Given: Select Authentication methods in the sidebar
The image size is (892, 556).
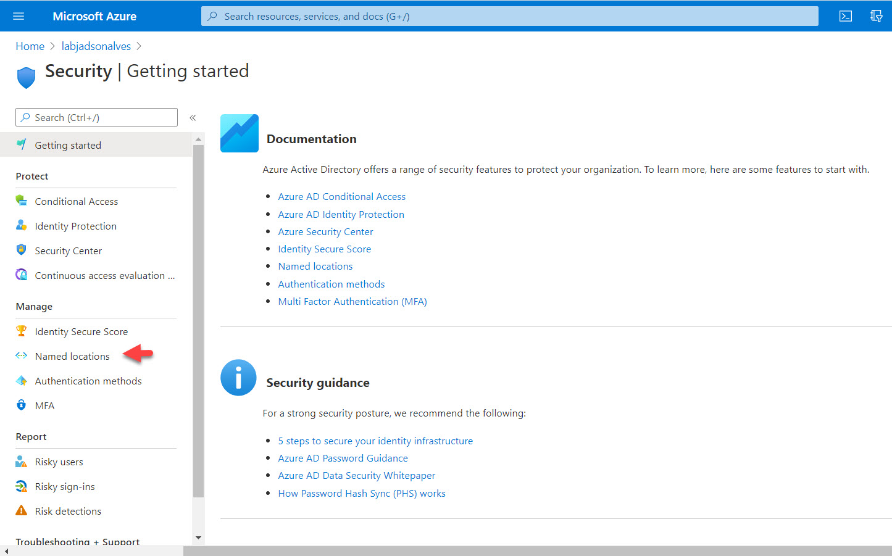Looking at the screenshot, I should 88,381.
